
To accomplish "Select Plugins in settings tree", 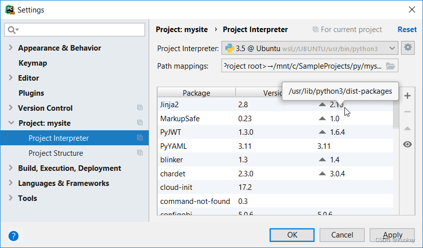I will pyautogui.click(x=32, y=93).
